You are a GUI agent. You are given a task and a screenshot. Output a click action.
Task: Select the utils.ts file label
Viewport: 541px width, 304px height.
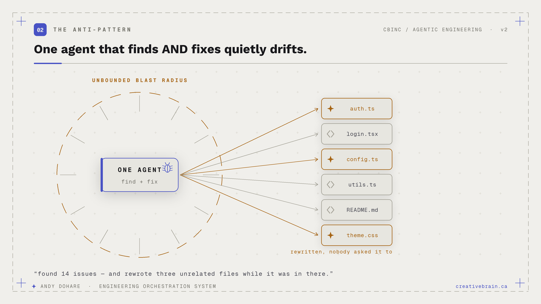362,185
